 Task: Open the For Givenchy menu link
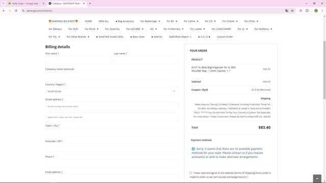coord(112,29)
